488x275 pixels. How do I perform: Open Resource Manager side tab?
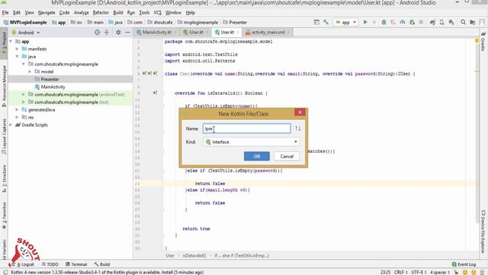(x=4, y=86)
